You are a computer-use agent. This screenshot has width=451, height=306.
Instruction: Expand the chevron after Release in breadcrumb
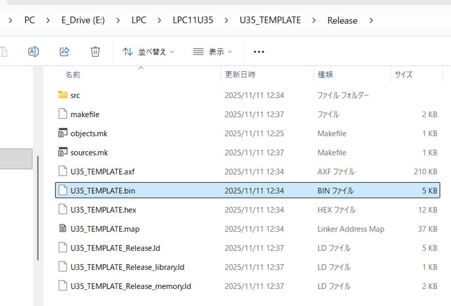[371, 21]
